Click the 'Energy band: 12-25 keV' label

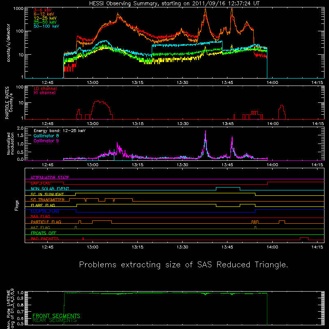pos(60,131)
